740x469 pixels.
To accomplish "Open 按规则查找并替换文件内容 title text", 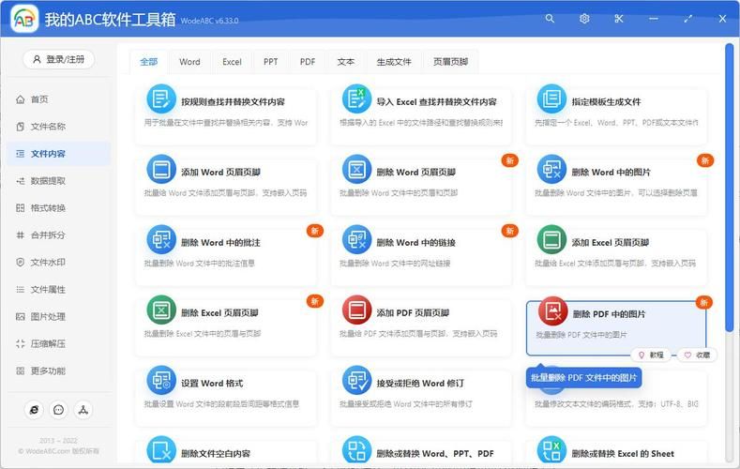I will tap(234, 102).
